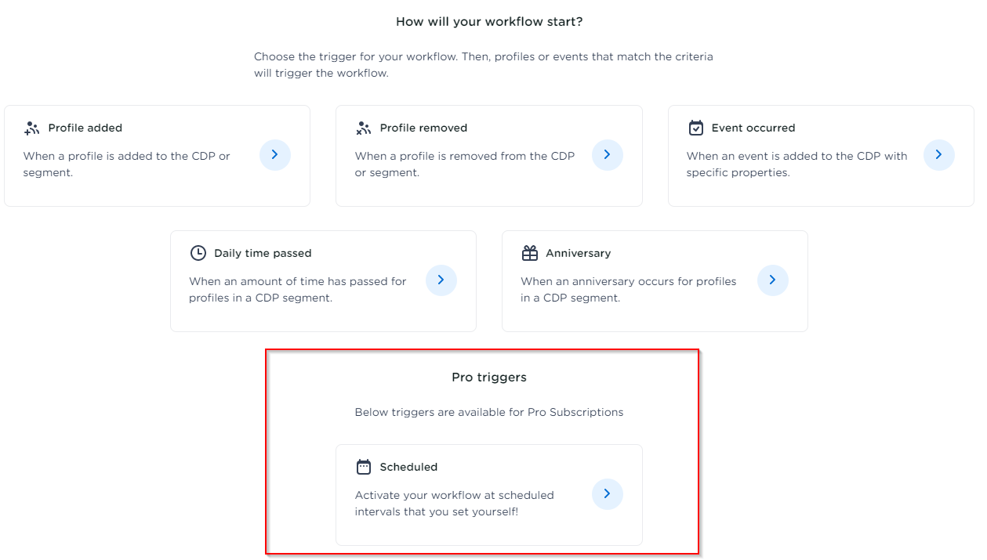Choose Daily time passed via its arrow
987x560 pixels.
pos(441,280)
